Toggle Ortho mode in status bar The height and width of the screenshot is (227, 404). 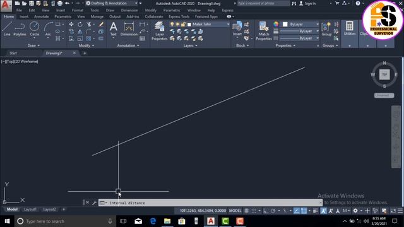pos(266,211)
